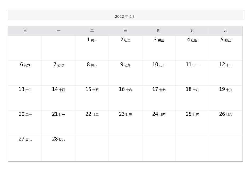This screenshot has height=178, width=251.
Task: Click the 三 Wednesday column header
Action: pos(125,31)
